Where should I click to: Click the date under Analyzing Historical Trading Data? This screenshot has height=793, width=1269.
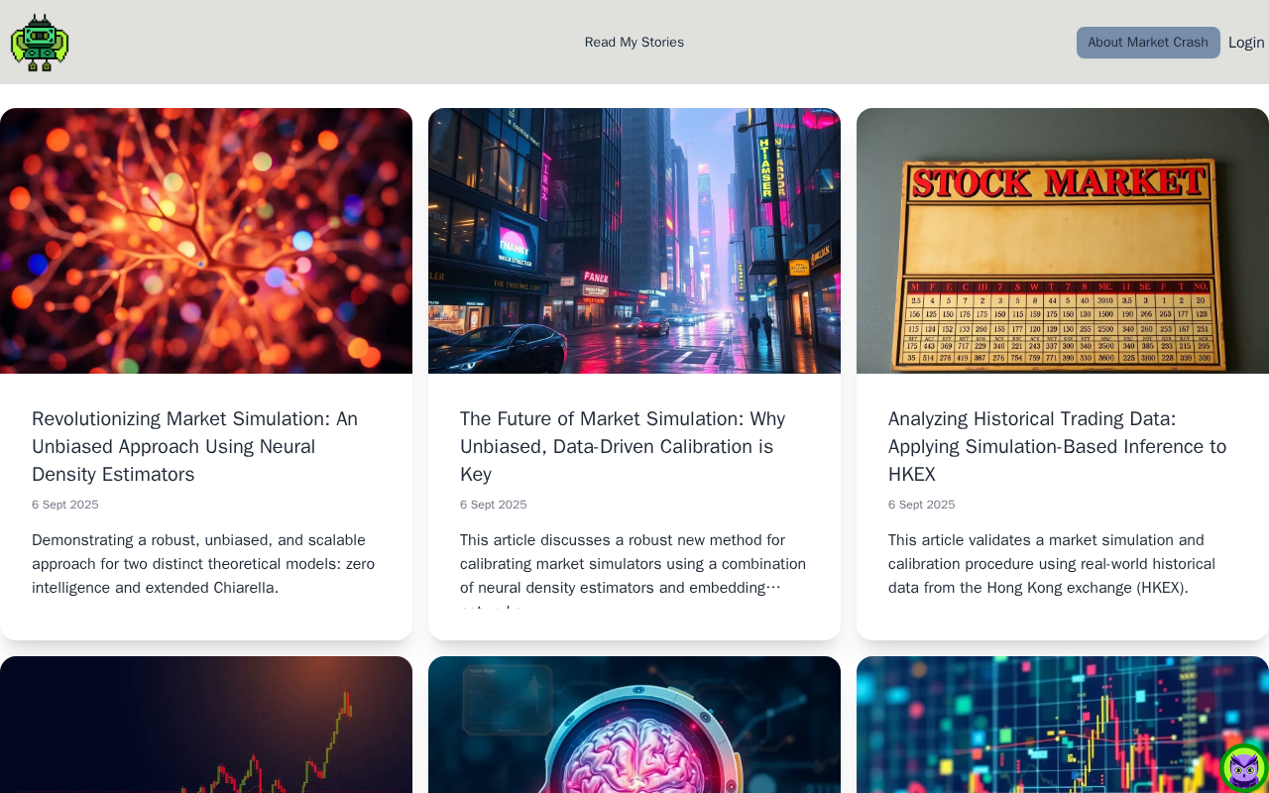point(922,505)
